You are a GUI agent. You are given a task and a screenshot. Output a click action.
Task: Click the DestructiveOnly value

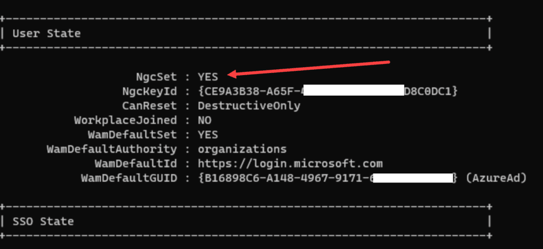pos(249,106)
